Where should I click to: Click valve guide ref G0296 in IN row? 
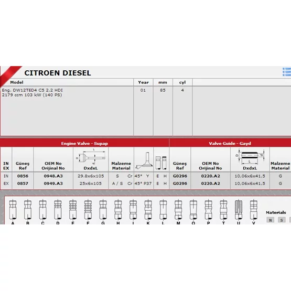[180, 176]
